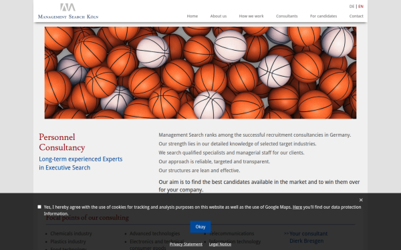Screen dimensions: 401x250
Task: Open the Legal Notice link
Action: point(220,245)
